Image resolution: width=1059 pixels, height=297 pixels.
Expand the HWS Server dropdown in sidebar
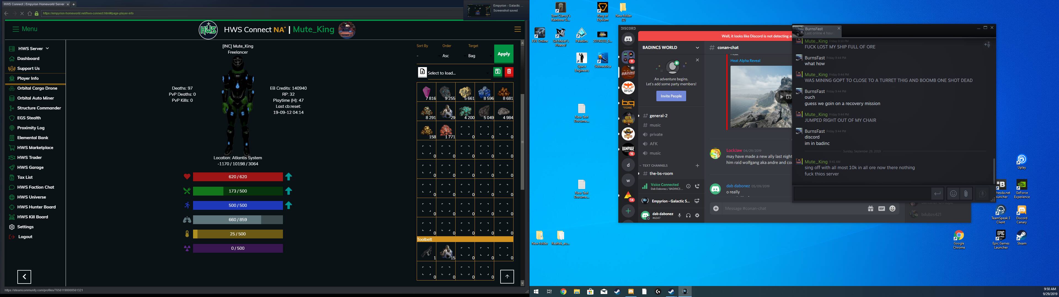pyautogui.click(x=33, y=48)
